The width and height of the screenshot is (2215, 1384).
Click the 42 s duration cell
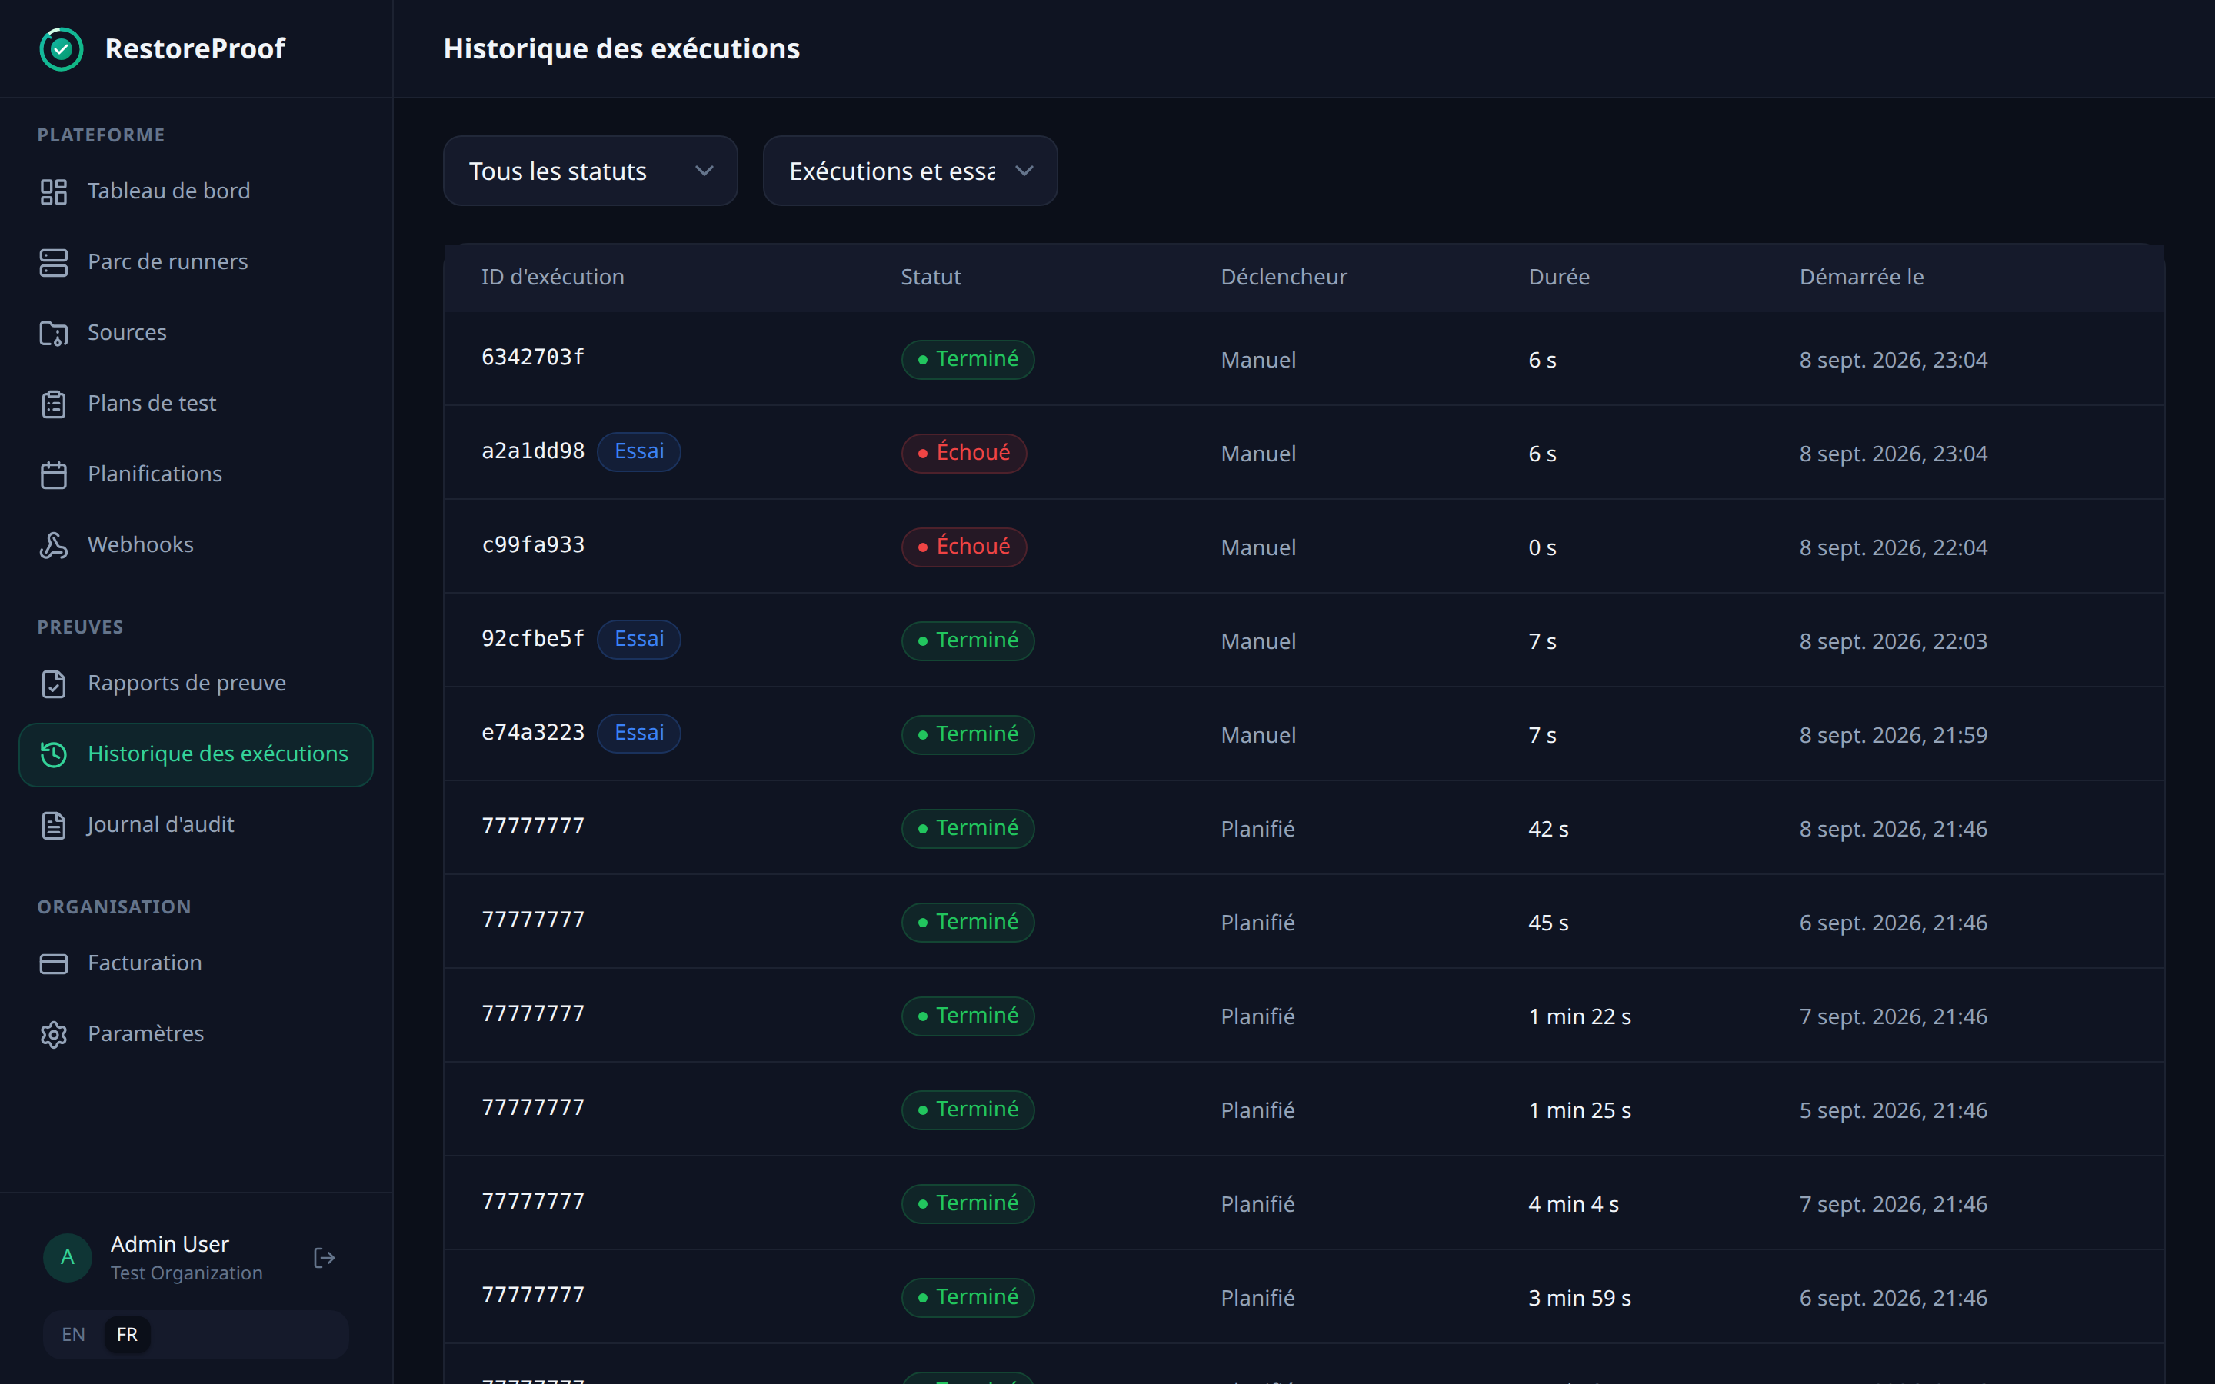pyautogui.click(x=1547, y=830)
